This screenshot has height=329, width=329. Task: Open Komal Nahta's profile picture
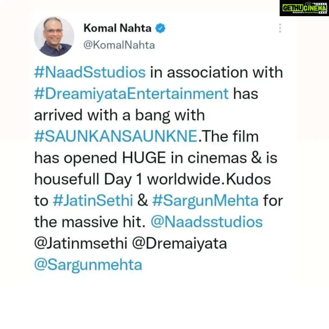54,37
